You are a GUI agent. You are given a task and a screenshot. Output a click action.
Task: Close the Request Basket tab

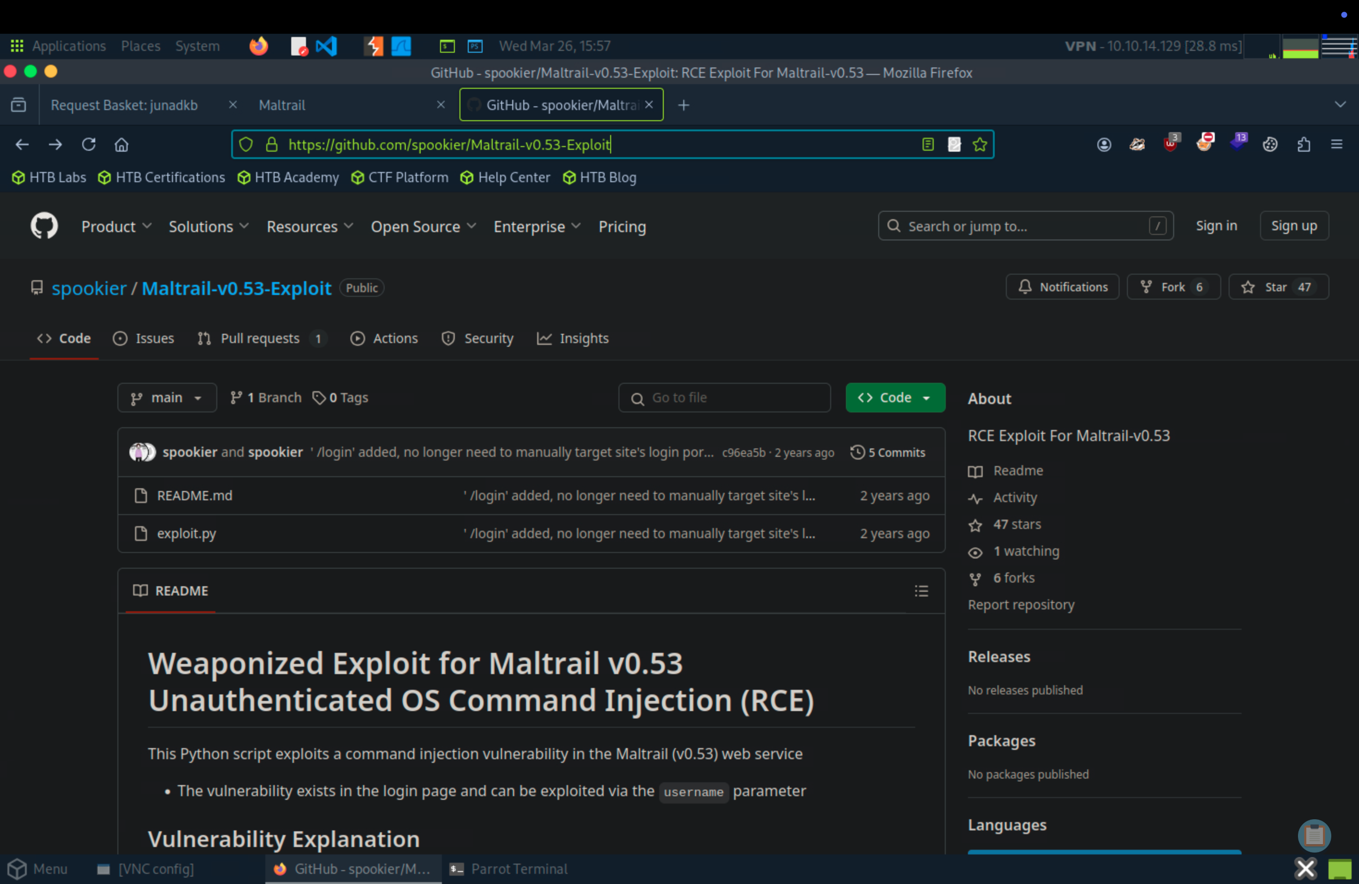pos(233,104)
